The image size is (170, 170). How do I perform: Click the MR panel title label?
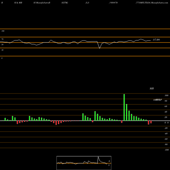click(152, 88)
